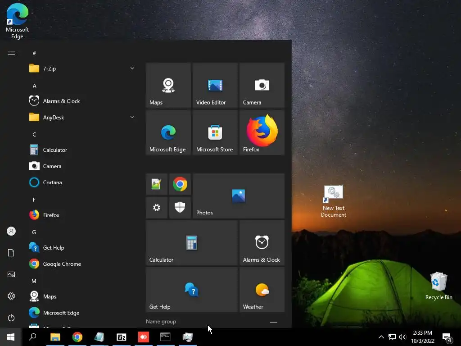Select Alarms & Clock in app list
This screenshot has height=346, width=461.
(x=82, y=101)
